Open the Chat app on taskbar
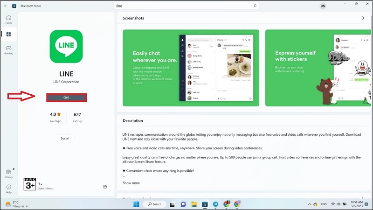The height and width of the screenshot is (210, 373). tap(183, 204)
